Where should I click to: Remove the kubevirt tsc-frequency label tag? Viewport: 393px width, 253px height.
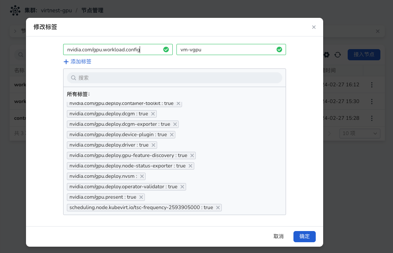[218, 208]
